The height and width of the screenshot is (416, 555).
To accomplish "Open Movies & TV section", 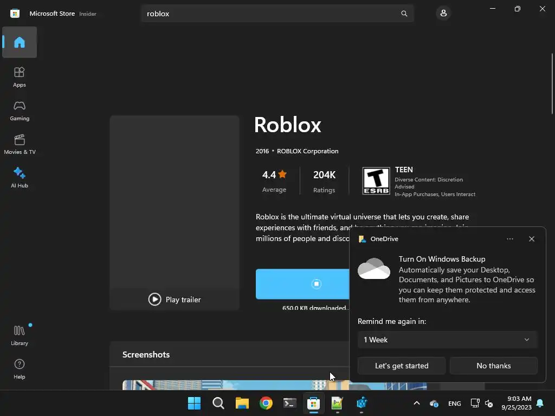I will pyautogui.click(x=20, y=144).
